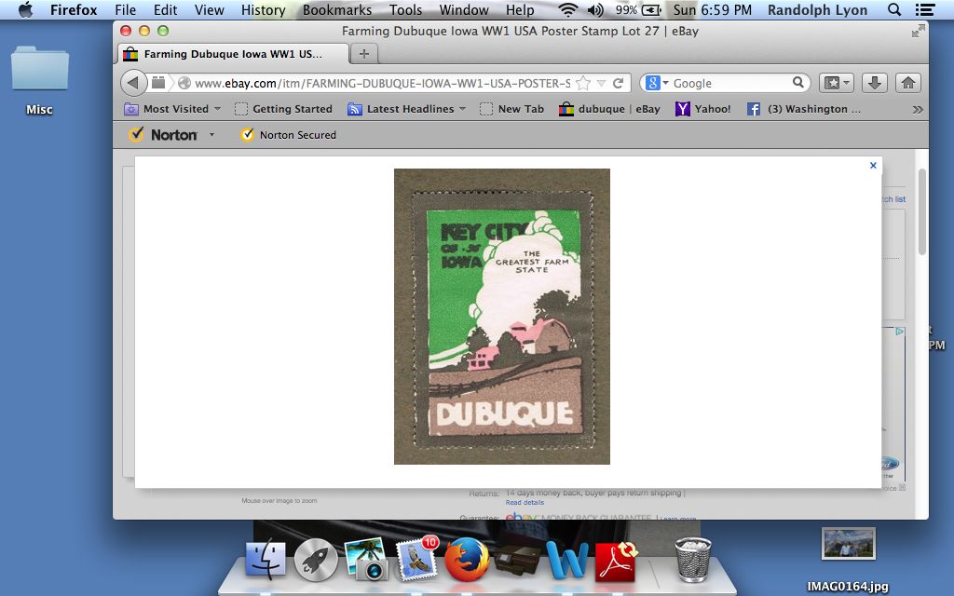
Task: Open Mail app with 10 unread badge
Action: pyautogui.click(x=416, y=561)
